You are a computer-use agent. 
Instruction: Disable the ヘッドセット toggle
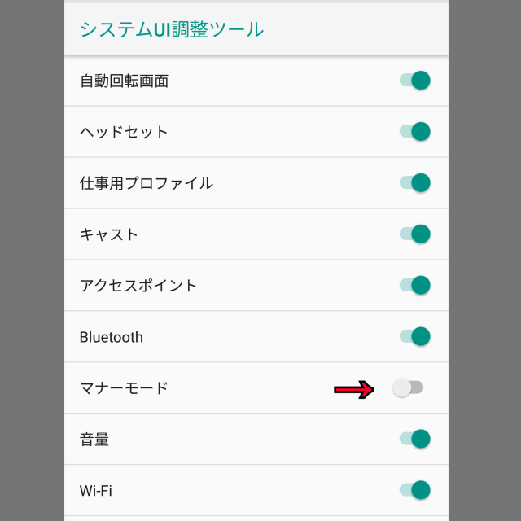click(x=414, y=132)
